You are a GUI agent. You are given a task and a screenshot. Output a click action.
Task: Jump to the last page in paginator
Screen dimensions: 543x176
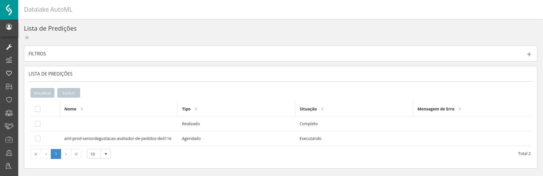coord(76,154)
